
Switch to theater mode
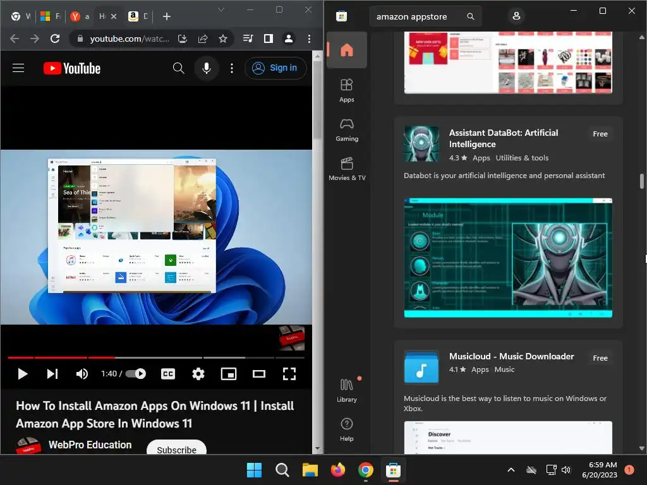(258, 374)
